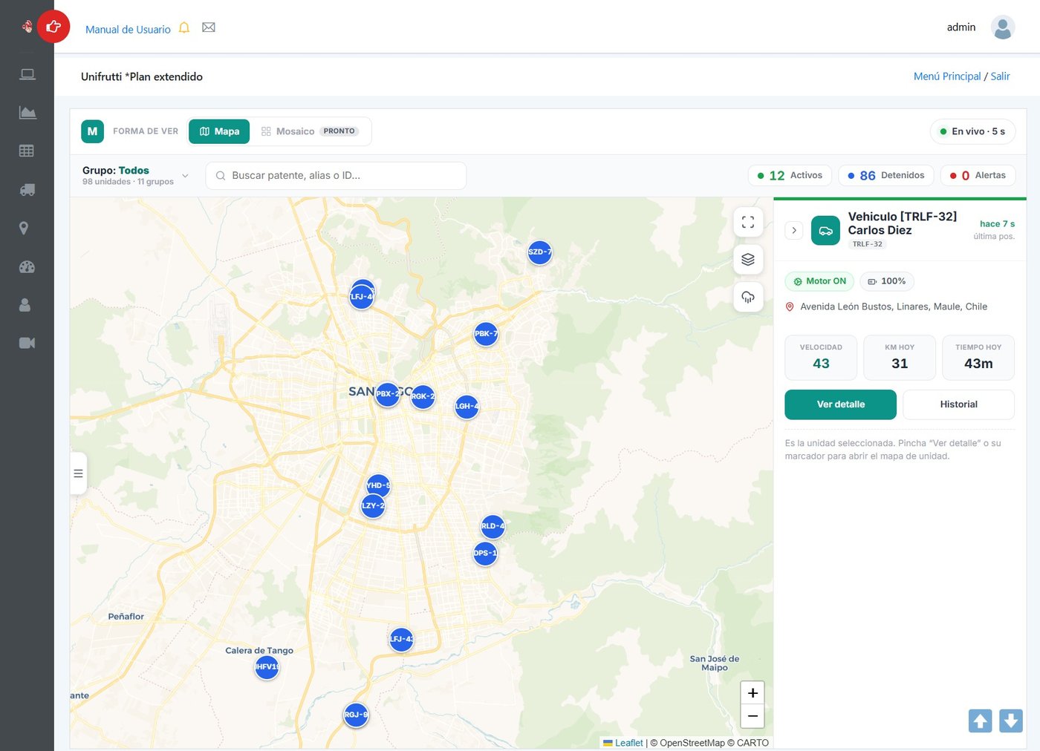
Task: Click the green vehicle car icon
Action: coord(825,230)
